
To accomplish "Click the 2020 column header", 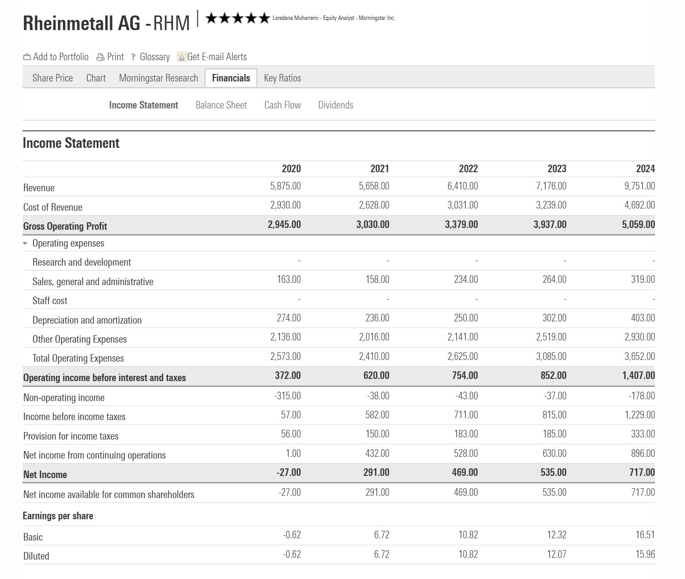I will (x=291, y=169).
